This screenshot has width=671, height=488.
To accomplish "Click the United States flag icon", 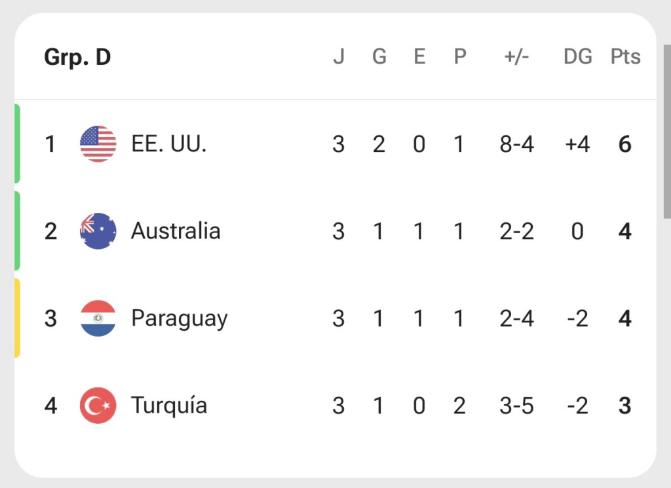I will [x=98, y=143].
